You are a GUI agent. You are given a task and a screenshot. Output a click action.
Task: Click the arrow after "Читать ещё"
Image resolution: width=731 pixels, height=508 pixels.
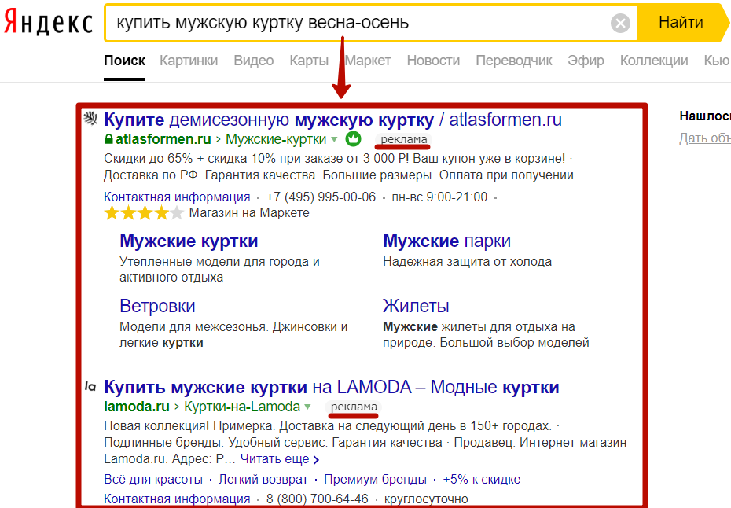(x=316, y=460)
